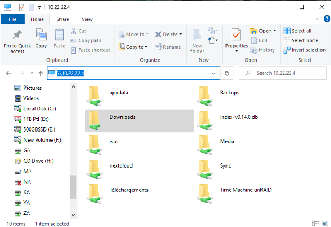Select the isos shared folder
The image size is (331, 227).
point(139,145)
